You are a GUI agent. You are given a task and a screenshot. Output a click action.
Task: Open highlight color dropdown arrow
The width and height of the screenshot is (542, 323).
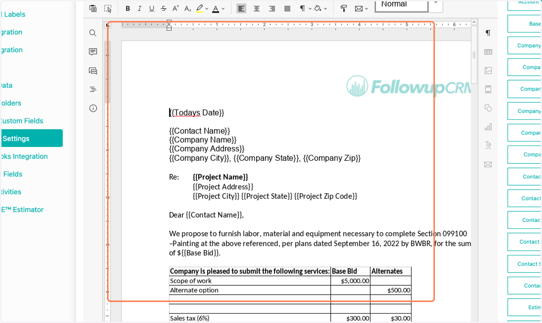tap(206, 9)
